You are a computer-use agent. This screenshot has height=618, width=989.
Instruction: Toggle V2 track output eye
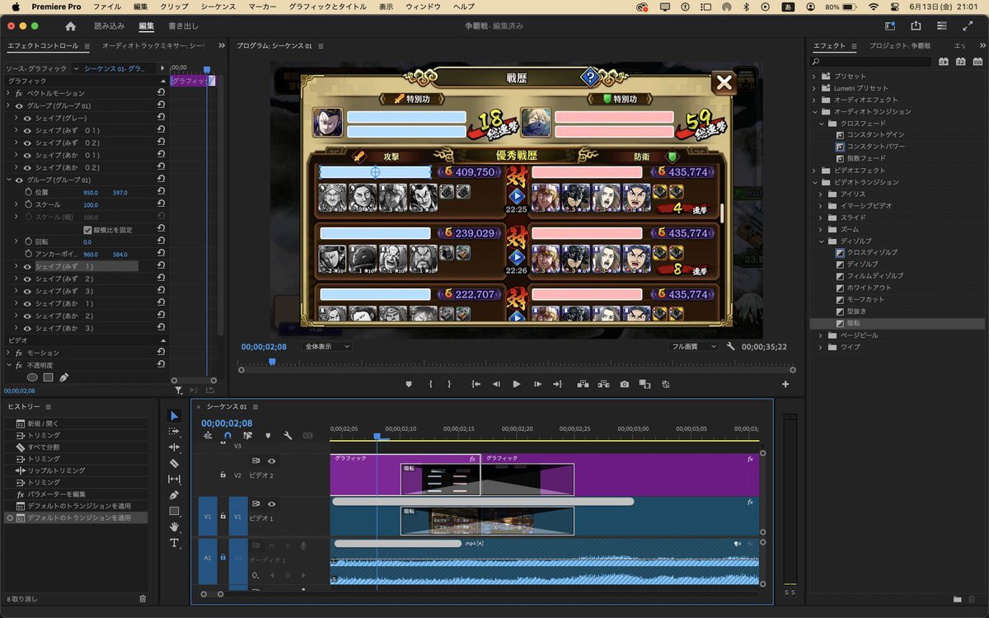pyautogui.click(x=271, y=461)
